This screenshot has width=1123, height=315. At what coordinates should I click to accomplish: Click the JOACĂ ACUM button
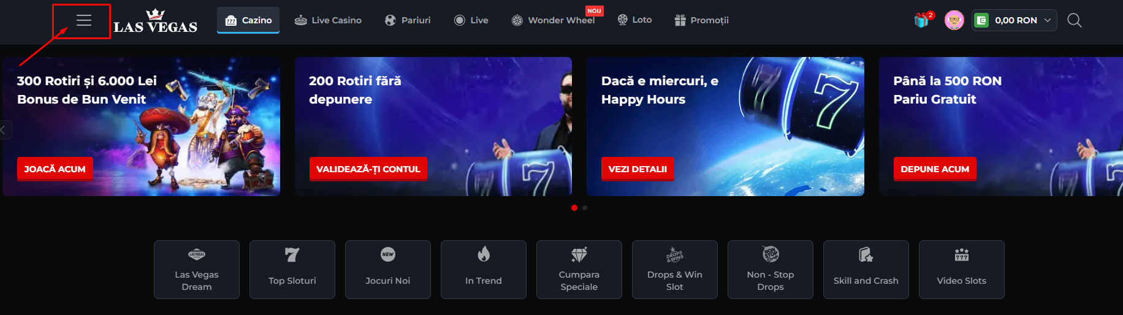(55, 169)
